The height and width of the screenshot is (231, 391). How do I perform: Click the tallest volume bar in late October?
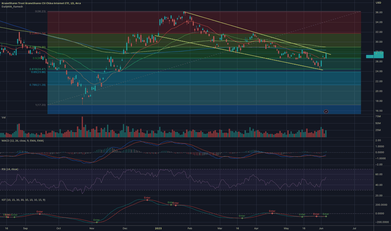pyautogui.click(x=82, y=127)
